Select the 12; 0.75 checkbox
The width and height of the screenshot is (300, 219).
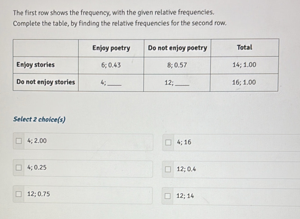pyautogui.click(x=20, y=194)
